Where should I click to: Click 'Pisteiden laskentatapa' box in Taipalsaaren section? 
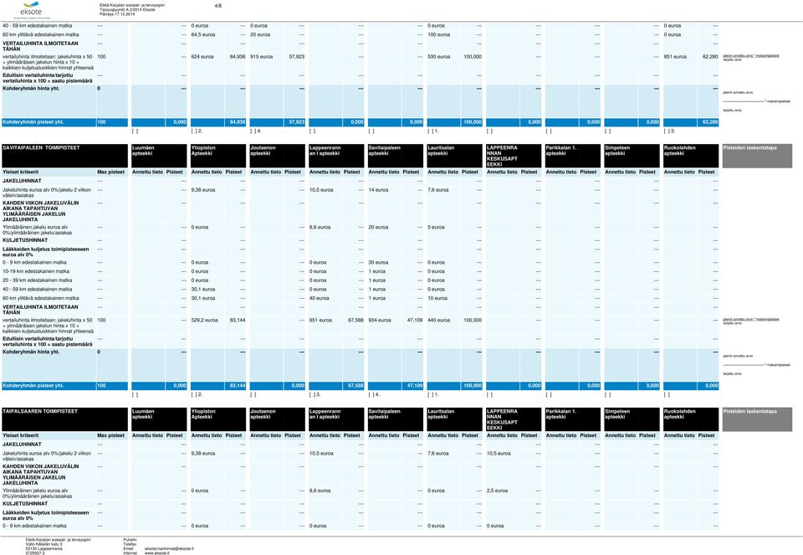click(x=757, y=419)
